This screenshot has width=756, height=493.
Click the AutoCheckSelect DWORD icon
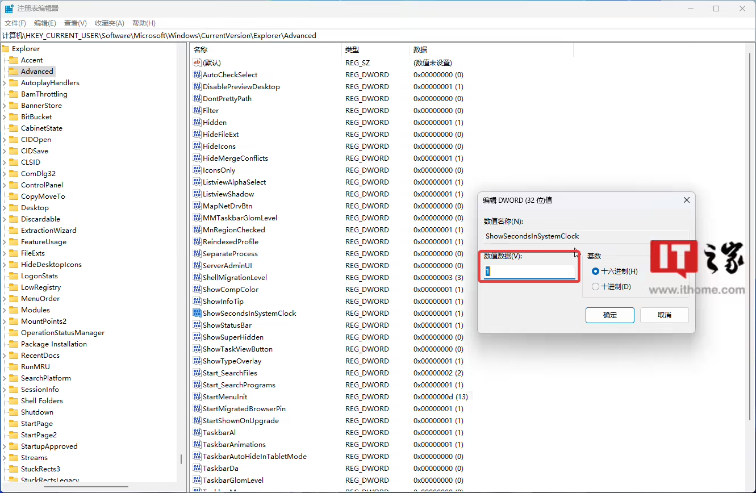pyautogui.click(x=197, y=74)
